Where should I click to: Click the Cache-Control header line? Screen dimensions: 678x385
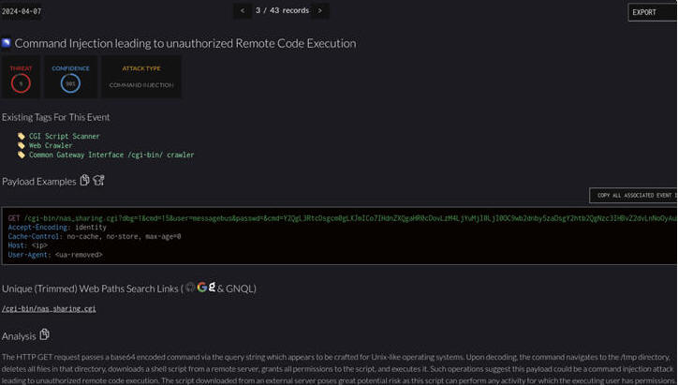click(x=95, y=237)
